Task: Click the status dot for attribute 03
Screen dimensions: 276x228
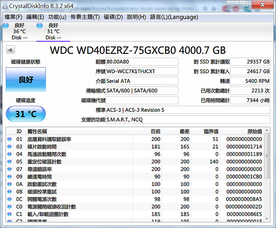Action: [10, 147]
